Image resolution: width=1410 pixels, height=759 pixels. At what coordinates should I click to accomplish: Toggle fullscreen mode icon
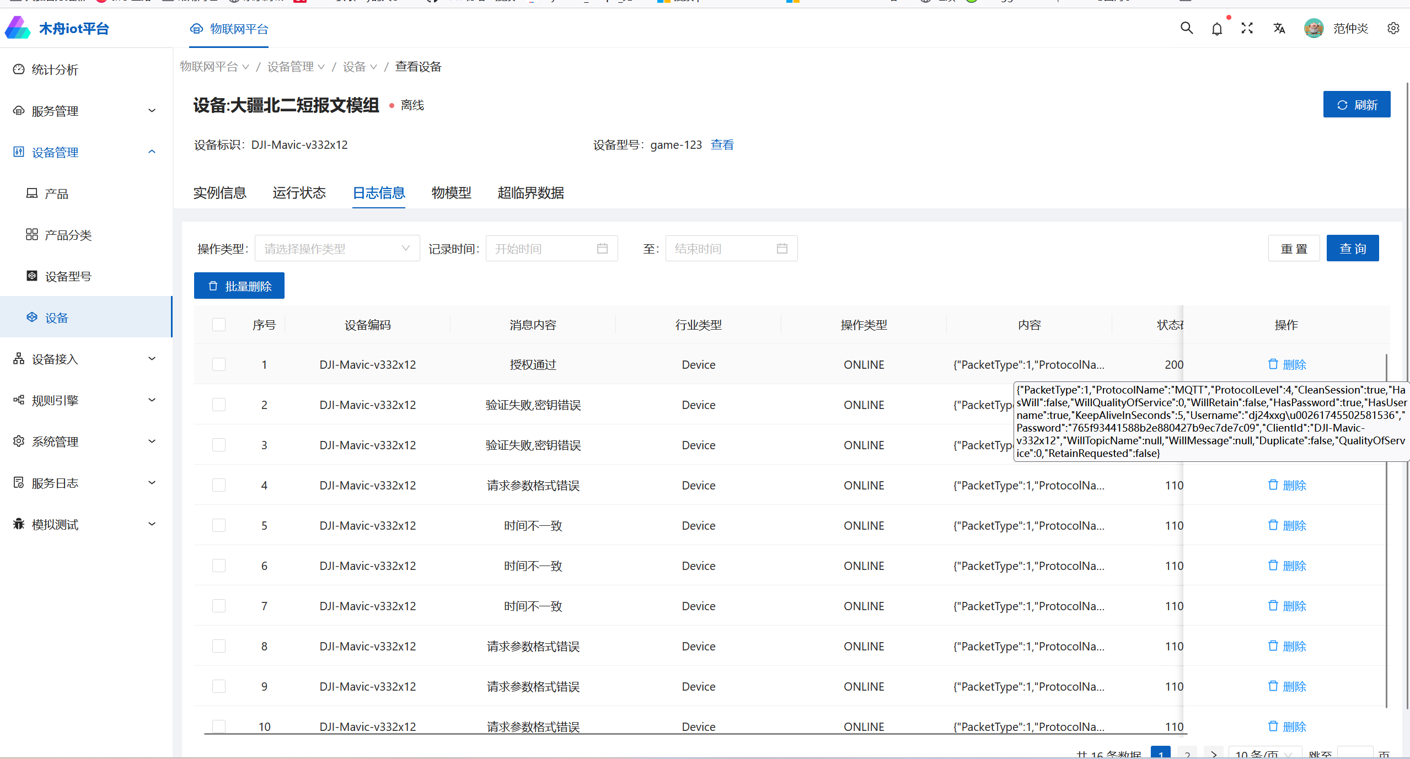coord(1247,28)
